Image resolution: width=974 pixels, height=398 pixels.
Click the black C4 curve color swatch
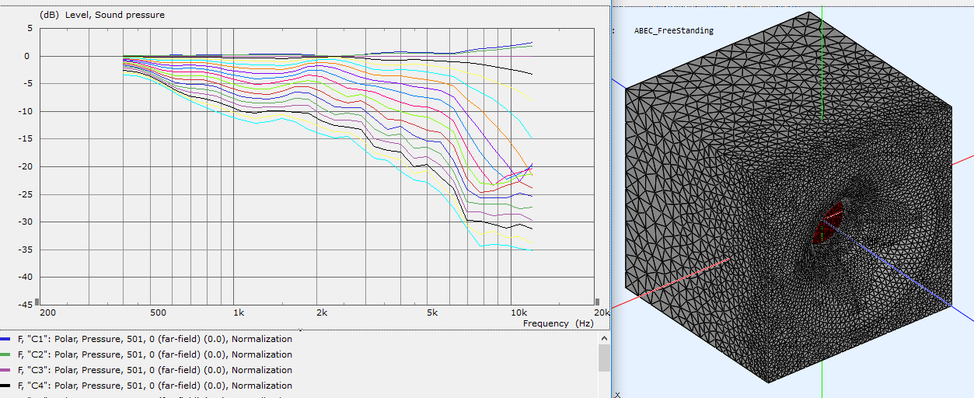point(5,386)
